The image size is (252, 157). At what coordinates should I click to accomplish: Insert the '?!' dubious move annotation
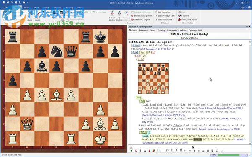point(172,151)
